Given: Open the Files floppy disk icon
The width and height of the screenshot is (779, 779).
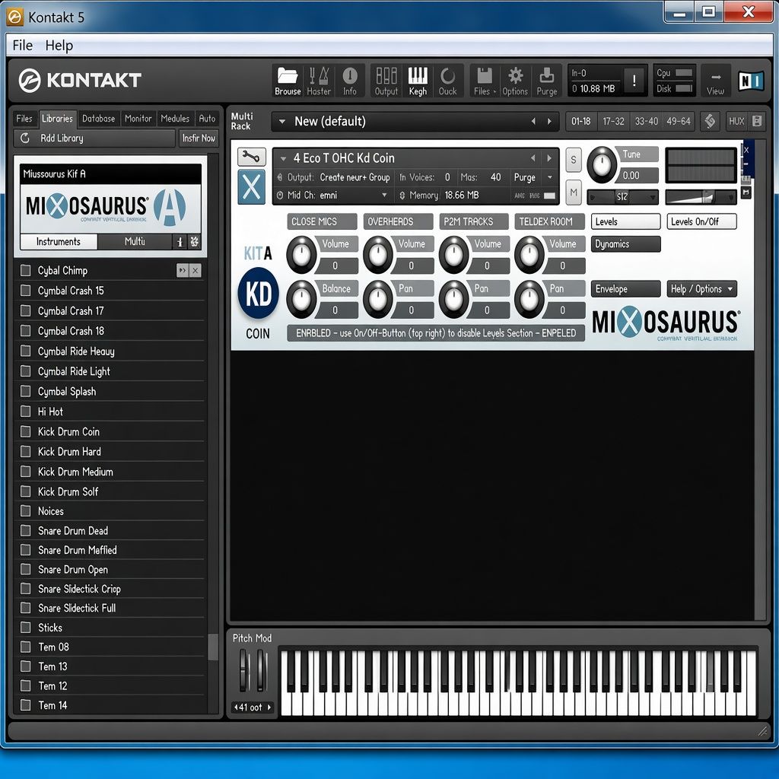Looking at the screenshot, I should pyautogui.click(x=485, y=75).
